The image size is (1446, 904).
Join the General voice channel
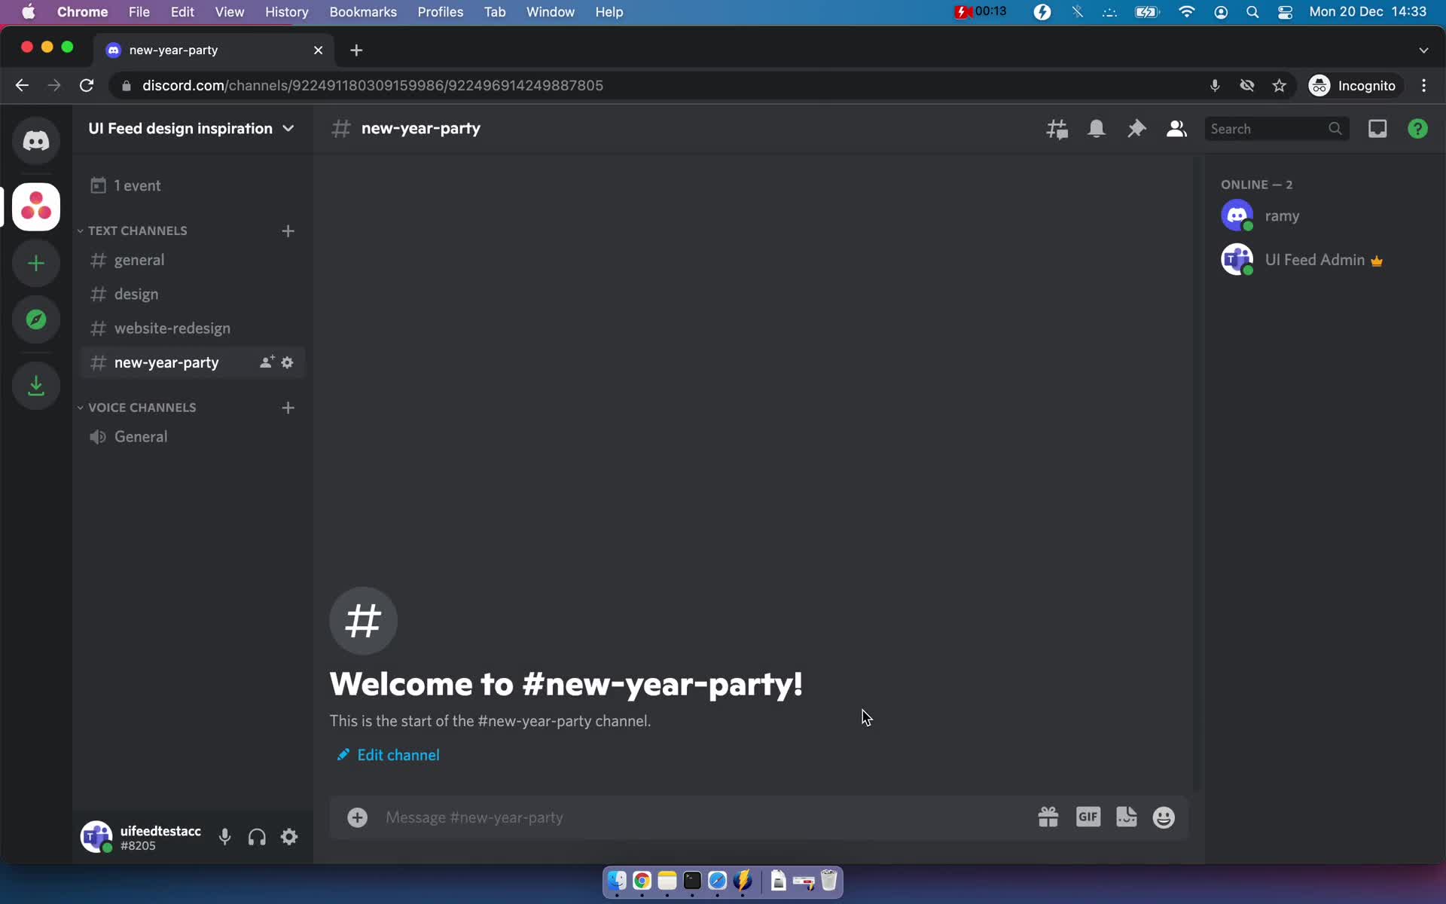coord(192,437)
